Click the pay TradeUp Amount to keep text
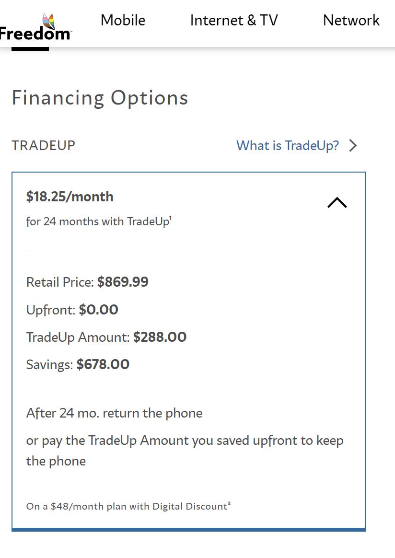The width and height of the screenshot is (395, 558). [185, 441]
